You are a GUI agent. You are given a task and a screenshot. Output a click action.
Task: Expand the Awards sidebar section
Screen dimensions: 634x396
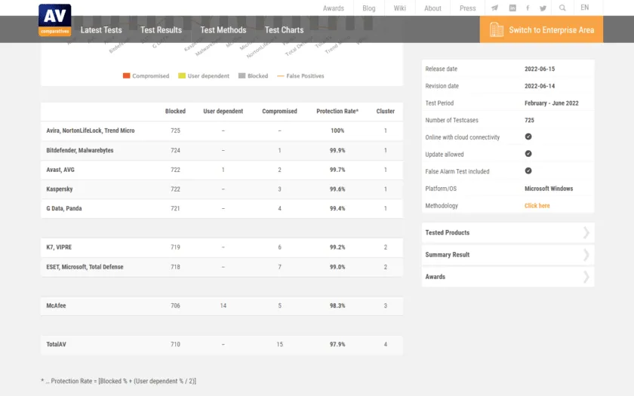coord(508,277)
